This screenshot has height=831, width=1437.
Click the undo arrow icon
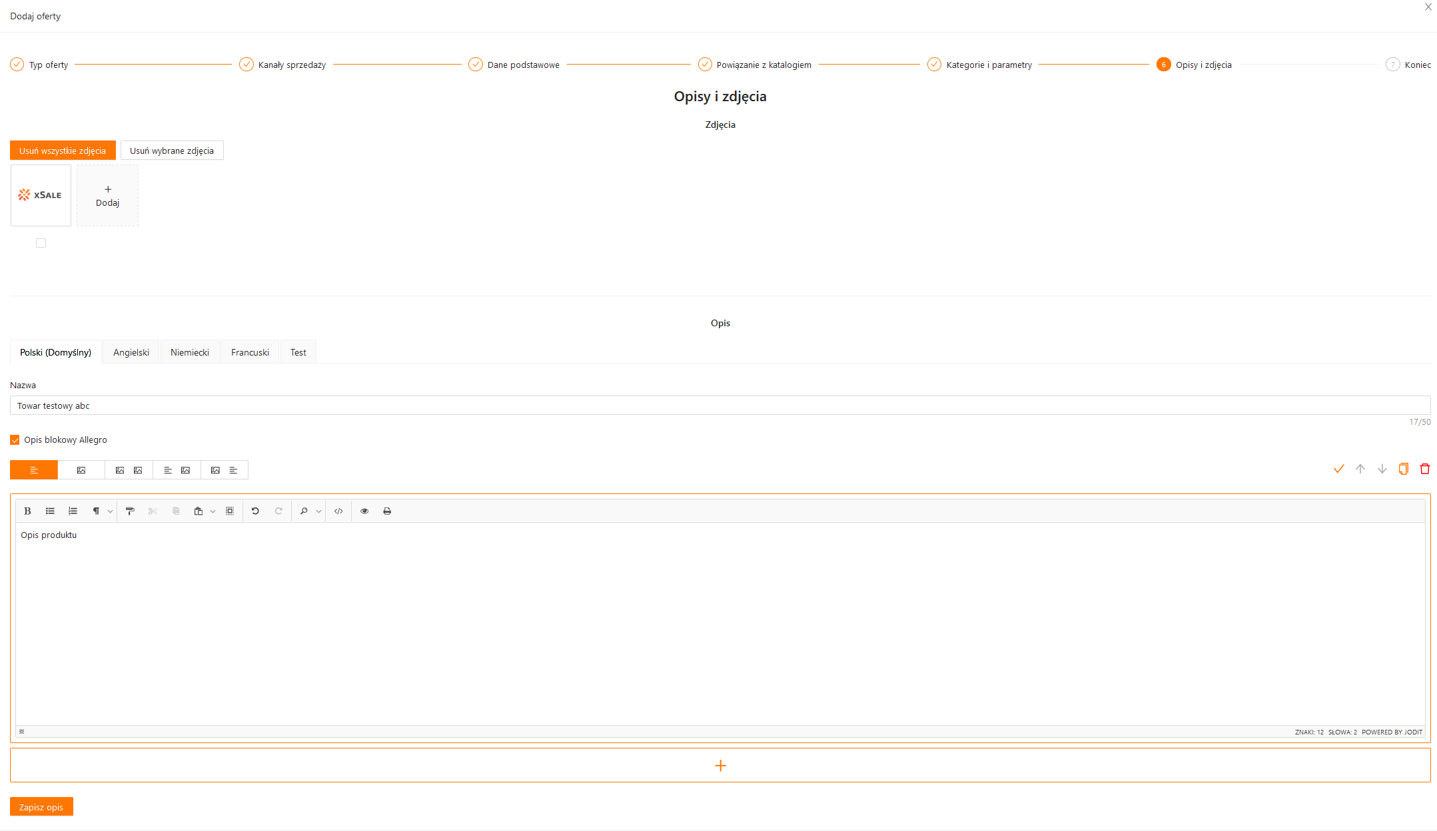point(255,511)
